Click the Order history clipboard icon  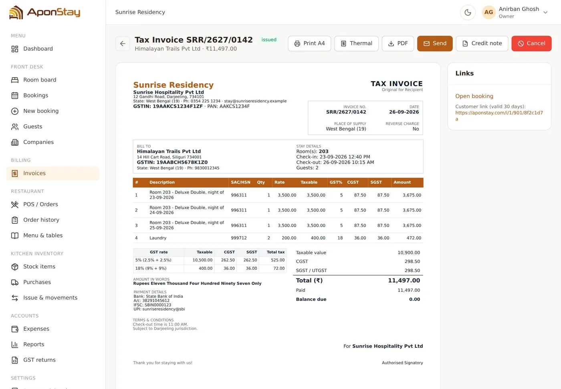(x=15, y=220)
